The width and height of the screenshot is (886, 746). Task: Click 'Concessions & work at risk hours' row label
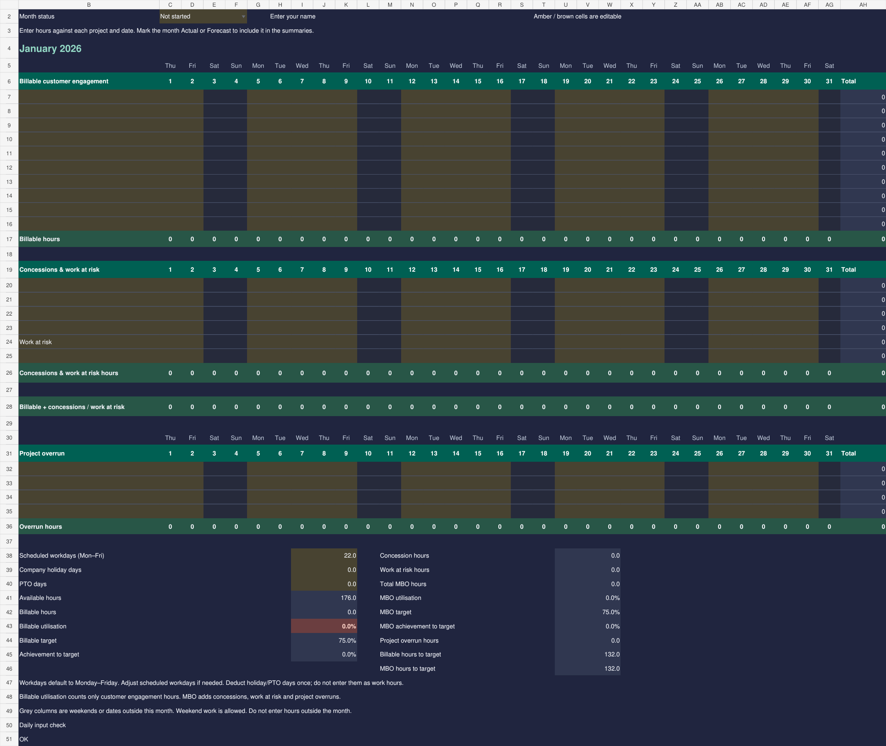pyautogui.click(x=69, y=373)
